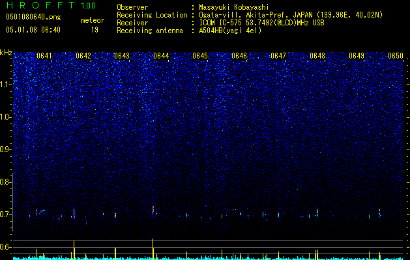Click the 0.7 frequency axis label
Viewport: 410px width, 260px height.
5,214
